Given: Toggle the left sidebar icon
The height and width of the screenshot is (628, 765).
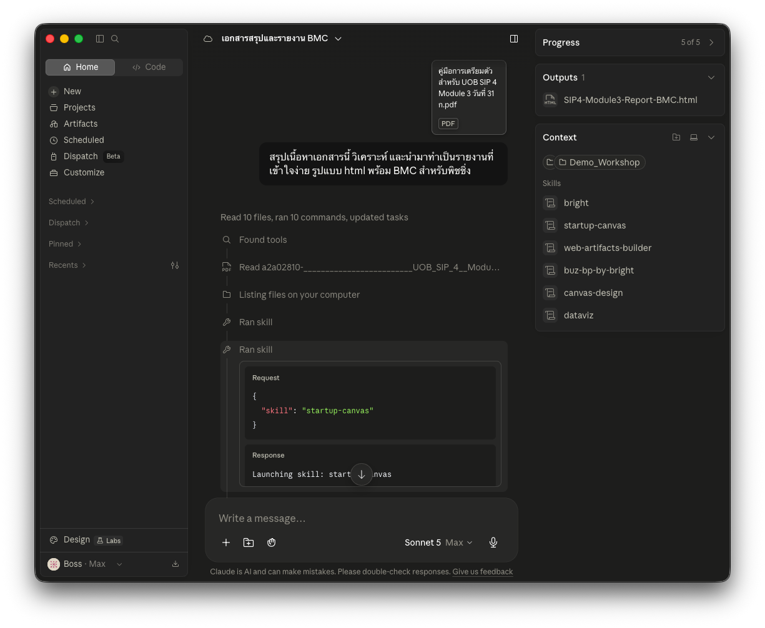Looking at the screenshot, I should (100, 39).
